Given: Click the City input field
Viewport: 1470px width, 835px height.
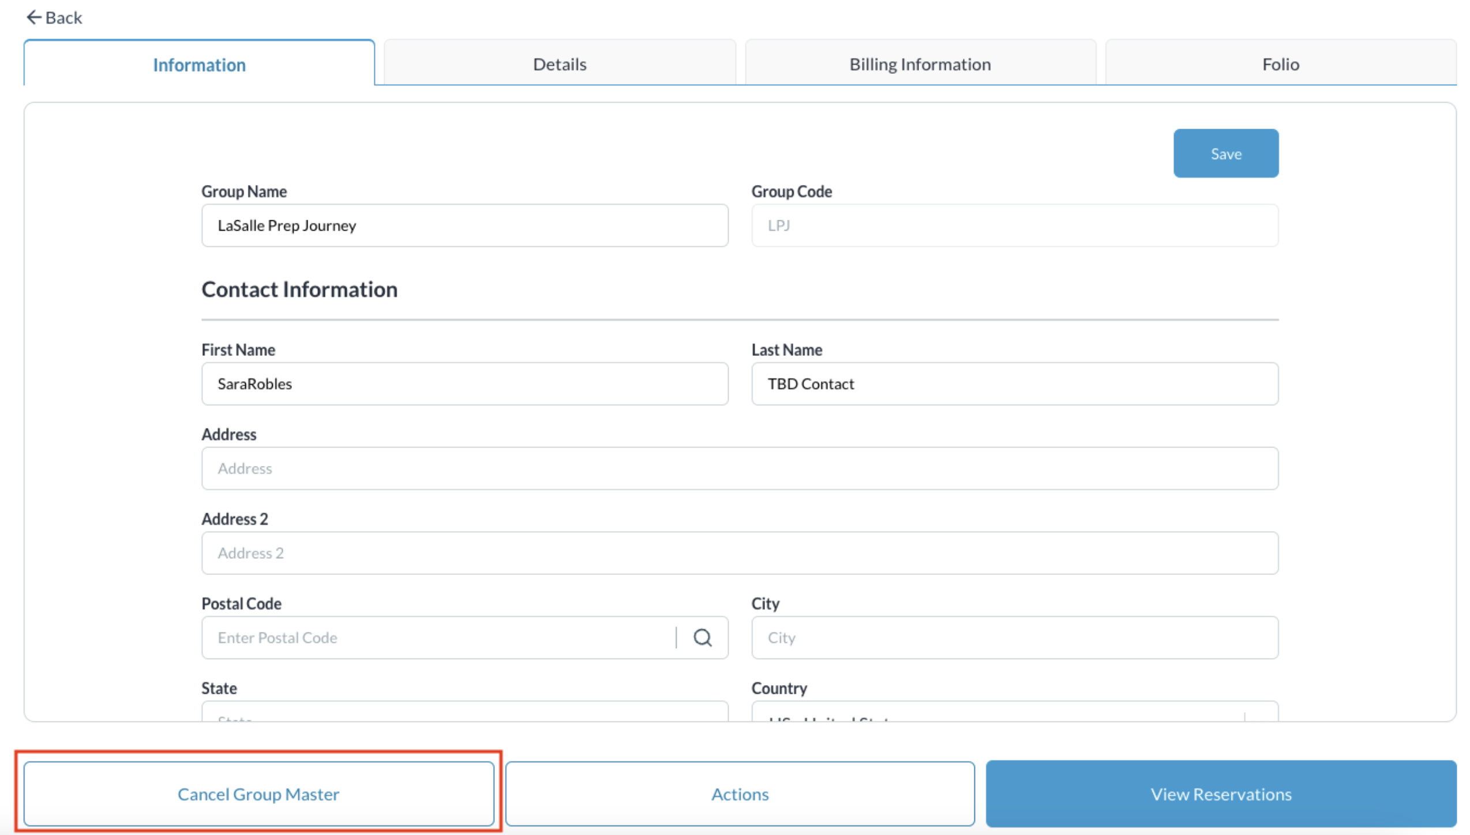Looking at the screenshot, I should pos(1014,637).
